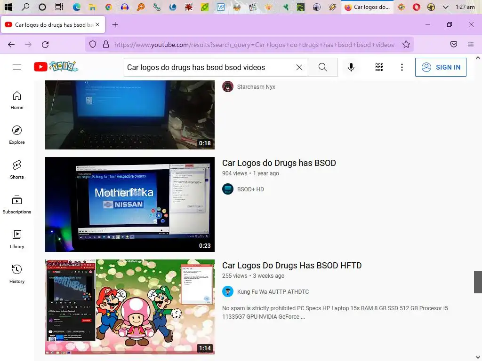Open the YouTube apps grid
The image size is (482, 361).
[379, 67]
